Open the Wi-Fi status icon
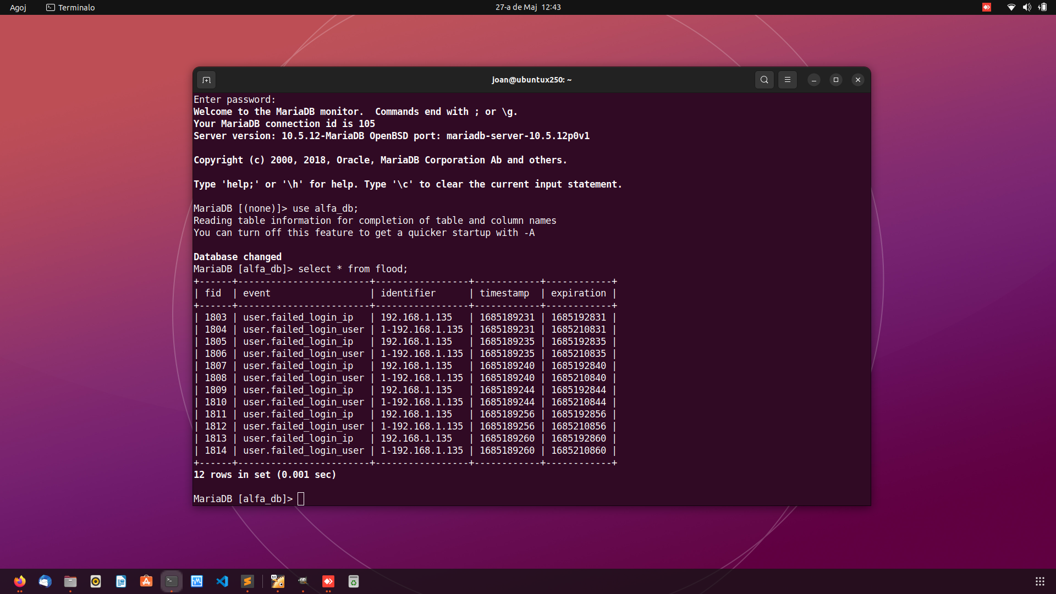Viewport: 1056px width, 594px height. (1011, 7)
